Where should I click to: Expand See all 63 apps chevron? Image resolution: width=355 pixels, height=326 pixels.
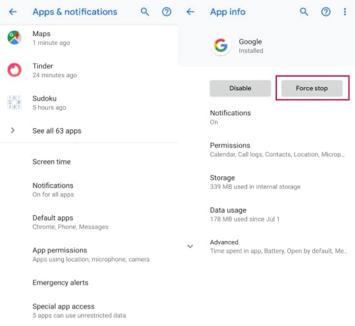coord(13,130)
